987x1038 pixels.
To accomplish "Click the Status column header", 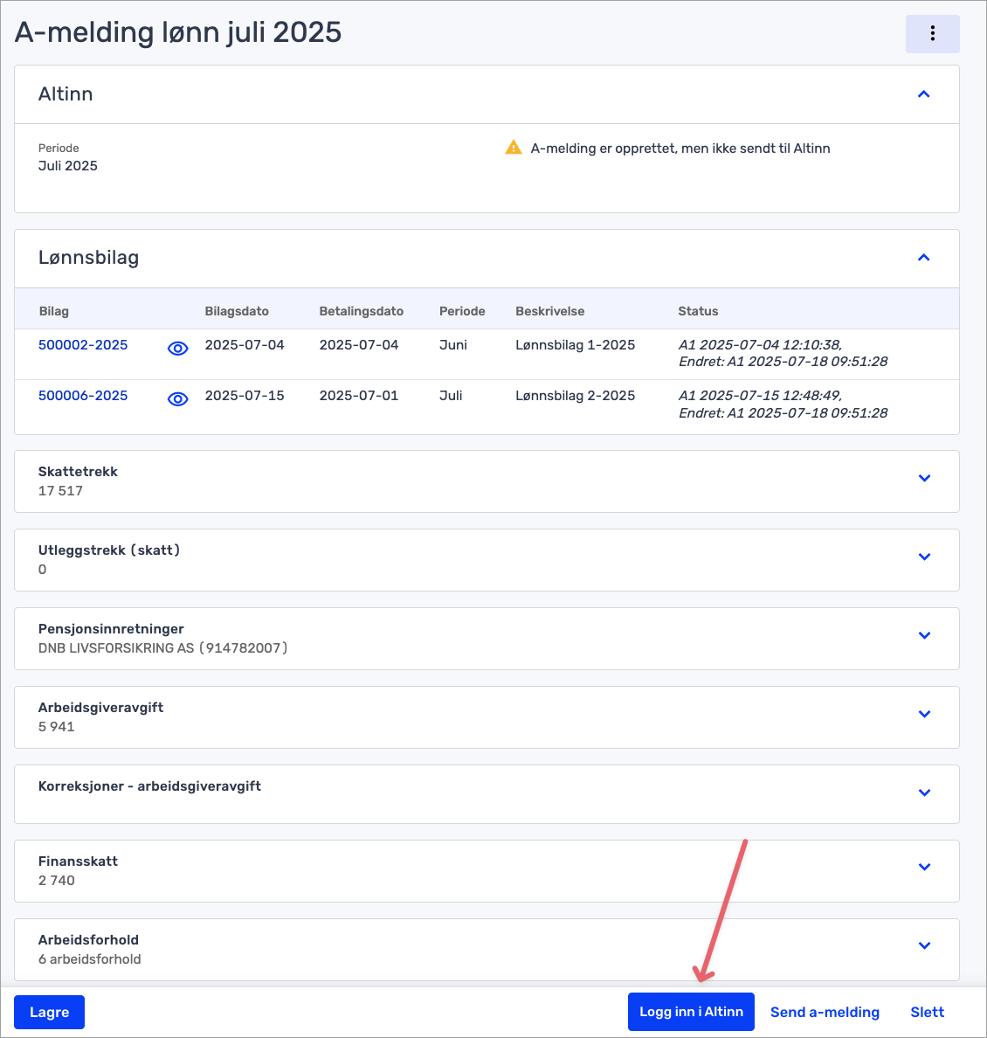I will pos(698,311).
